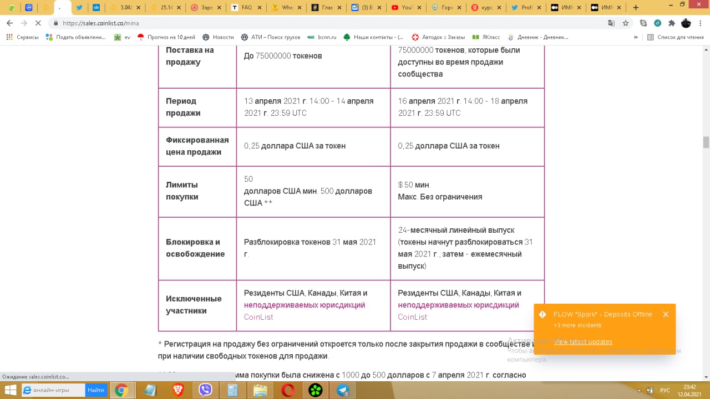
Task: Click the FLOW Spork warning icon
Action: click(x=542, y=314)
